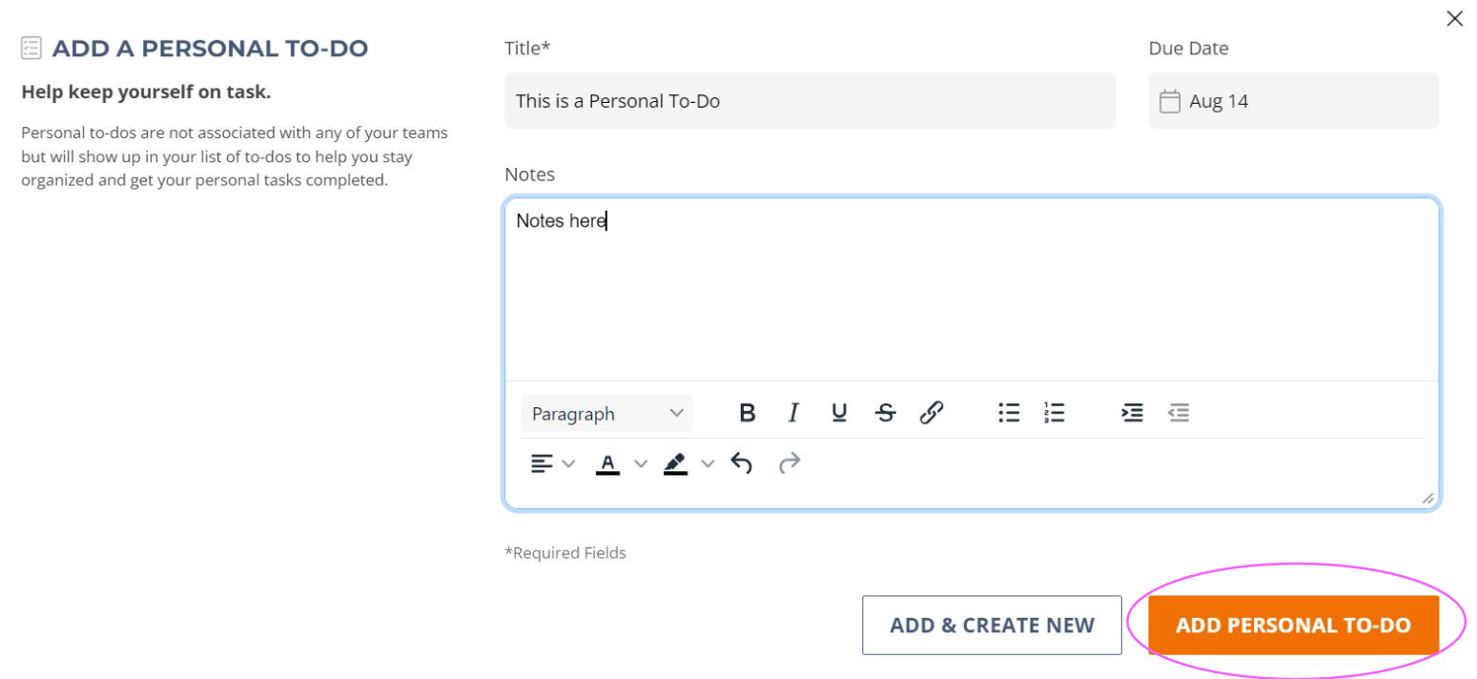Click inside the Notes text area
The image size is (1477, 679).
pyautogui.click(x=971, y=290)
